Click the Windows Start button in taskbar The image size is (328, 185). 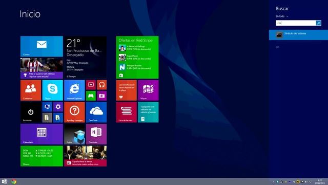(x=4, y=181)
